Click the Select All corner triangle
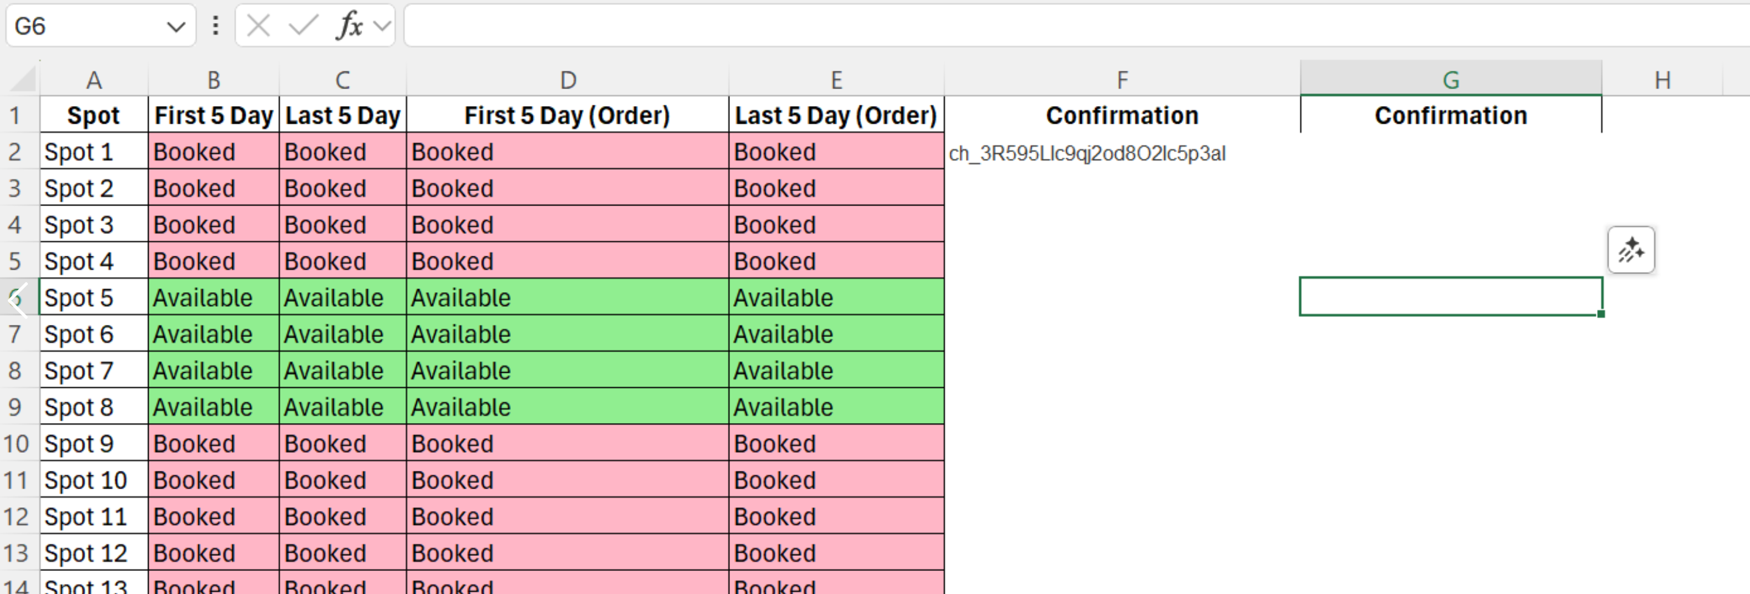 [23, 79]
